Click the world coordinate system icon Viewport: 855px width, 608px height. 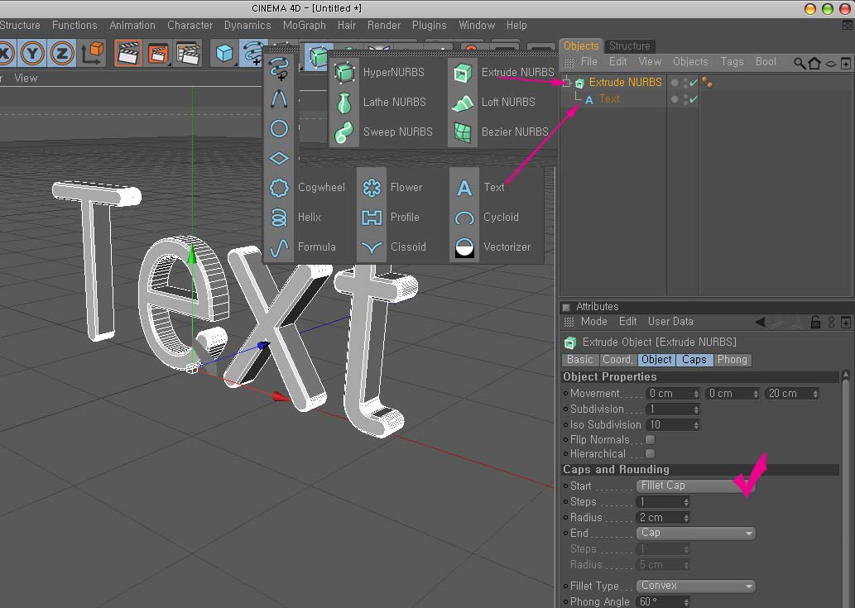point(92,54)
